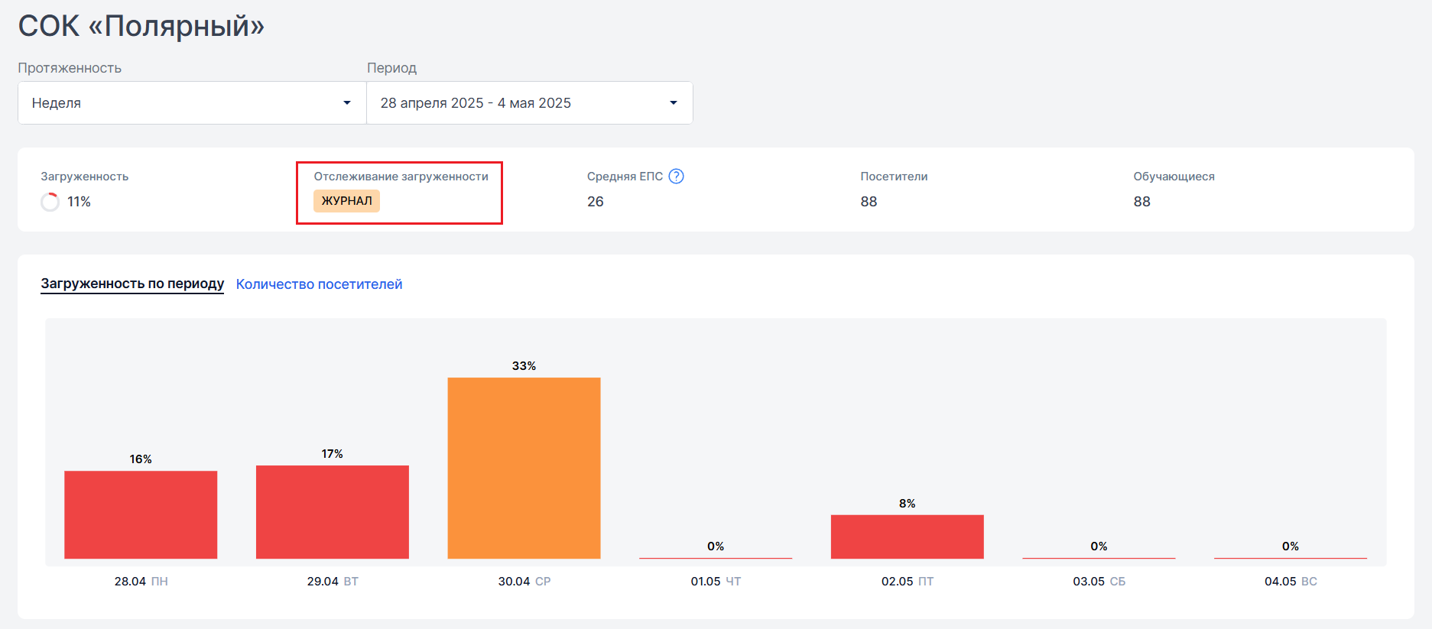Click the 0% label above 03.05
Image resolution: width=1432 pixels, height=629 pixels.
point(1099,546)
